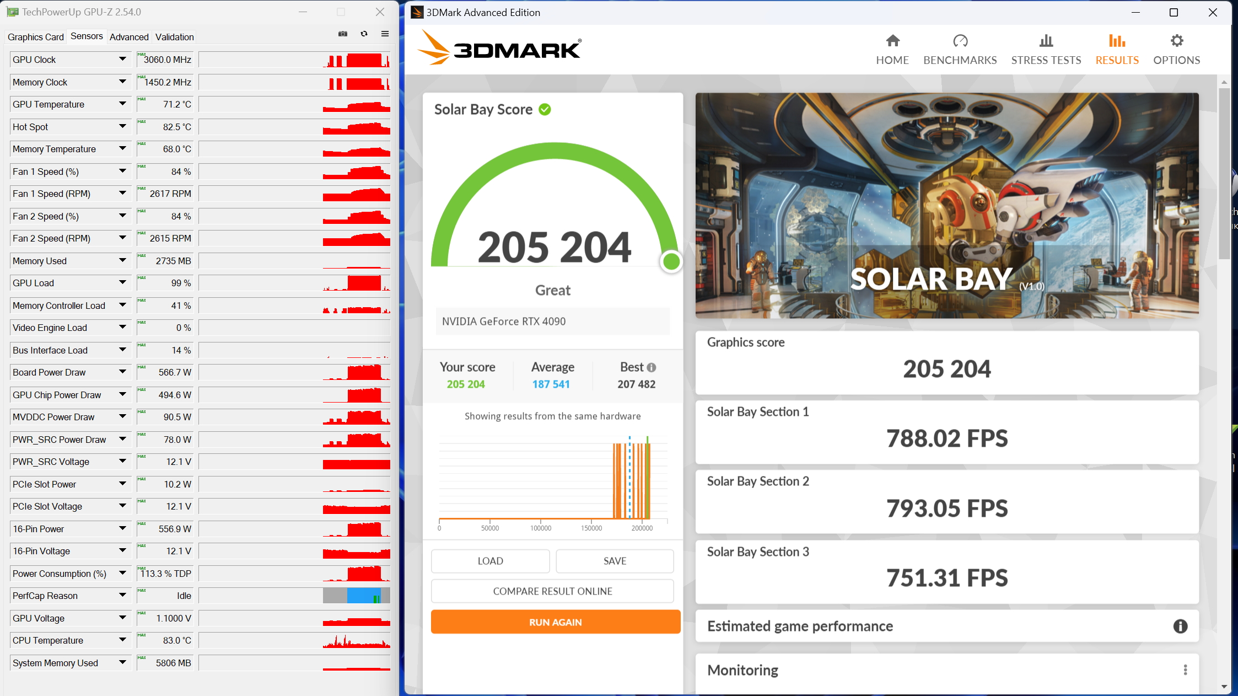Click the Solar Bay benchmark thumbnail image
The width and height of the screenshot is (1238, 696).
tap(946, 205)
